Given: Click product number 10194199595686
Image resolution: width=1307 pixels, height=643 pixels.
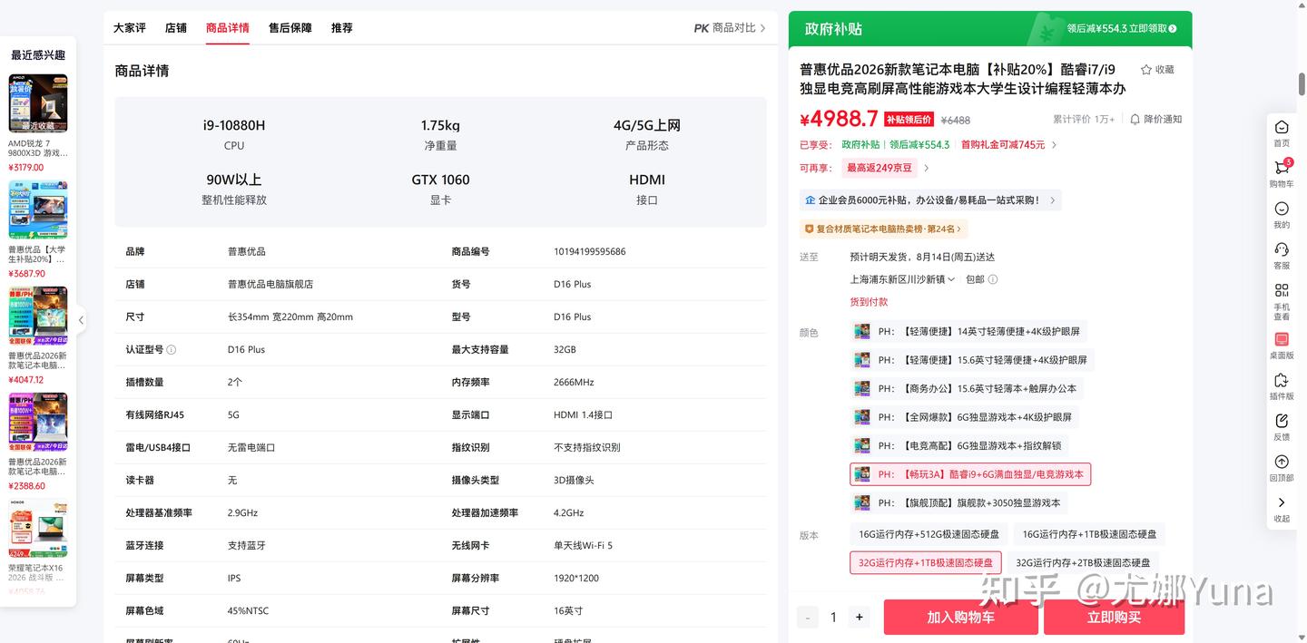Looking at the screenshot, I should click(590, 251).
